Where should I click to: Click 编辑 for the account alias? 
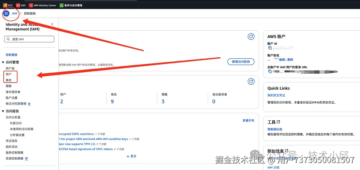pyautogui.click(x=282, y=59)
